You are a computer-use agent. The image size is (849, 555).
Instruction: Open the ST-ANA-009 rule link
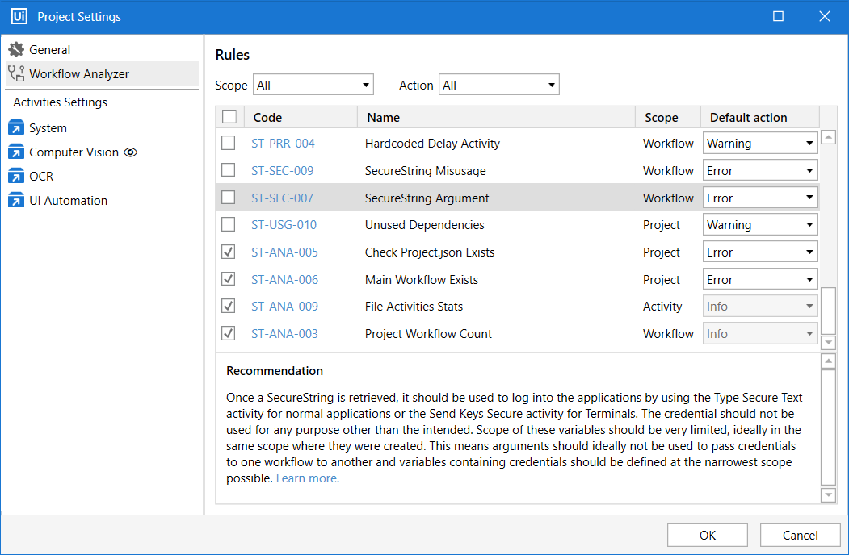[284, 307]
